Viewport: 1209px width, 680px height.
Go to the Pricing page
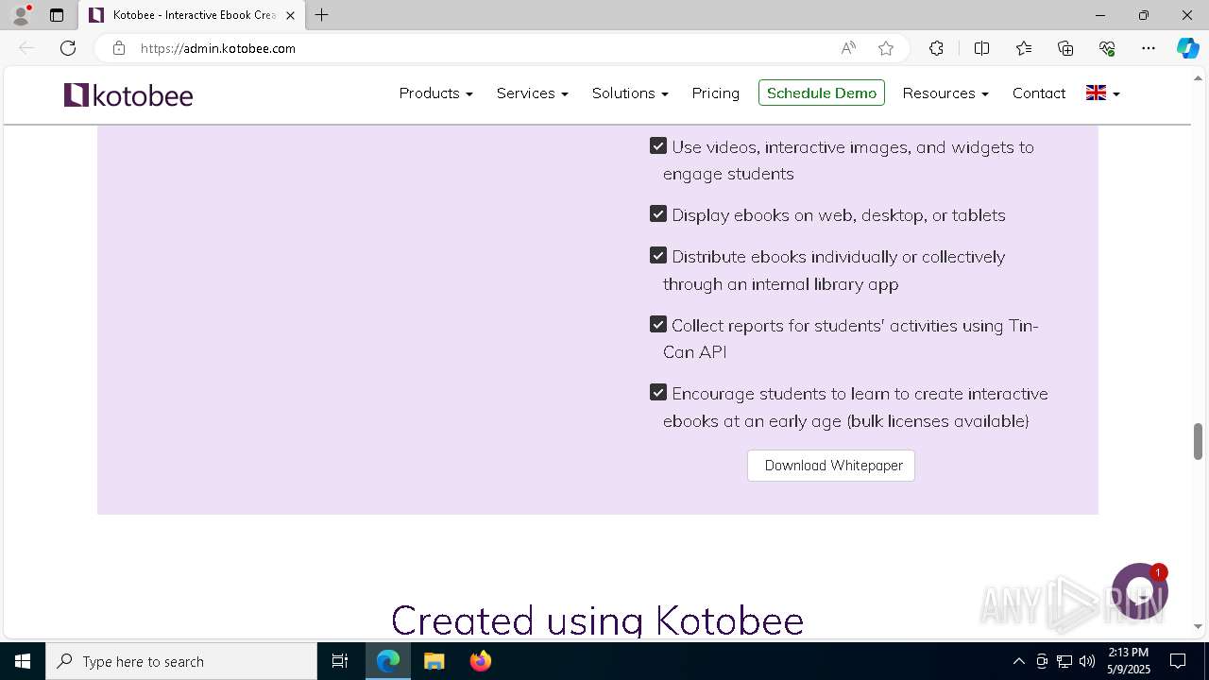pos(715,93)
